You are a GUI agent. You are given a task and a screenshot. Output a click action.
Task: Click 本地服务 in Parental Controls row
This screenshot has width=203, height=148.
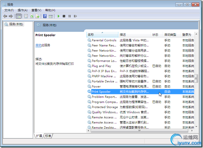[x=188, y=40]
